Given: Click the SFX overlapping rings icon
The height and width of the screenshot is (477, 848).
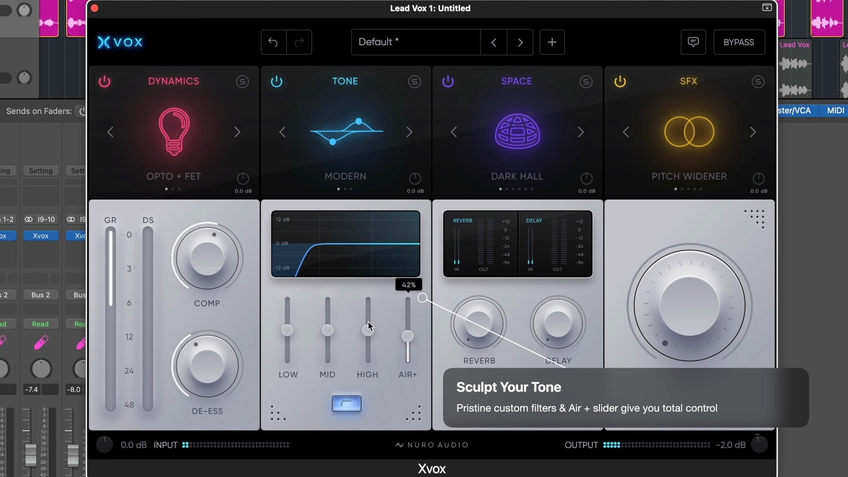Looking at the screenshot, I should [x=689, y=132].
